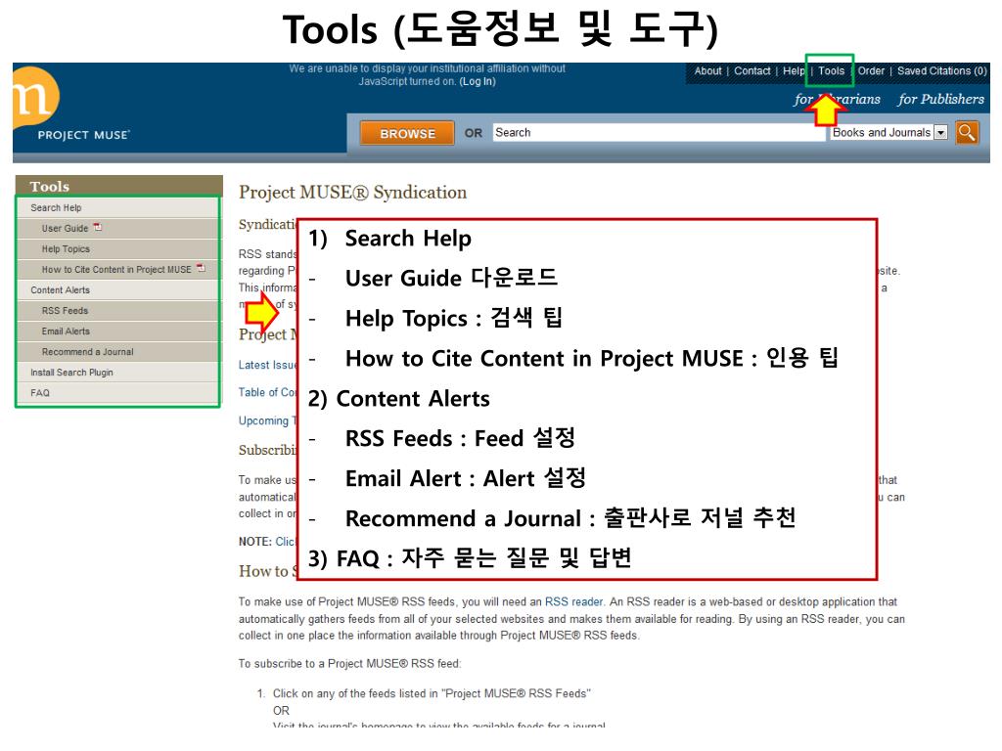Click the Table of Contents link
Image resolution: width=1002 pixels, height=751 pixels.
click(x=267, y=392)
